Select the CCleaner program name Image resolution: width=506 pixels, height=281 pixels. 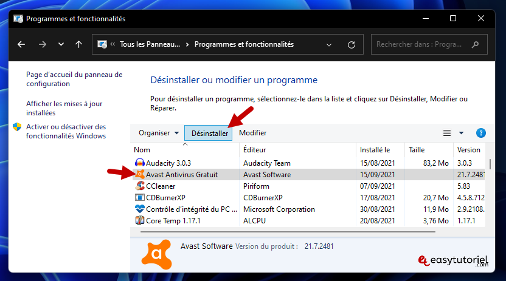pos(161,186)
